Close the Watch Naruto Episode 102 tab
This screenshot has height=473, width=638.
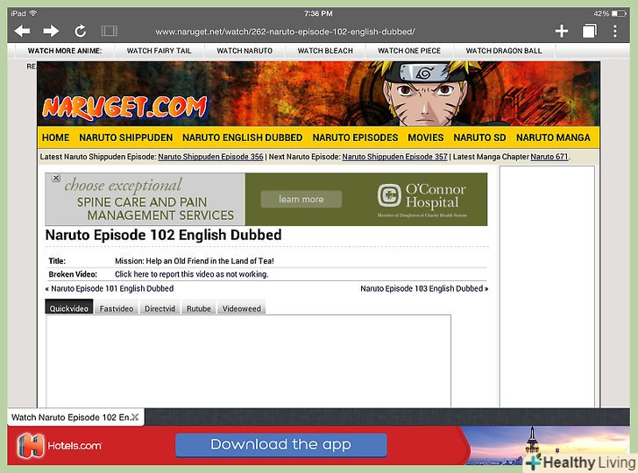[x=135, y=417]
